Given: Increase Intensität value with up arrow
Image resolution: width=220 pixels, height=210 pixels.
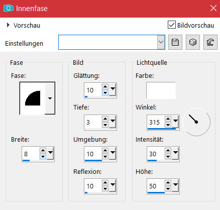Looking at the screenshot, I should tap(168, 150).
